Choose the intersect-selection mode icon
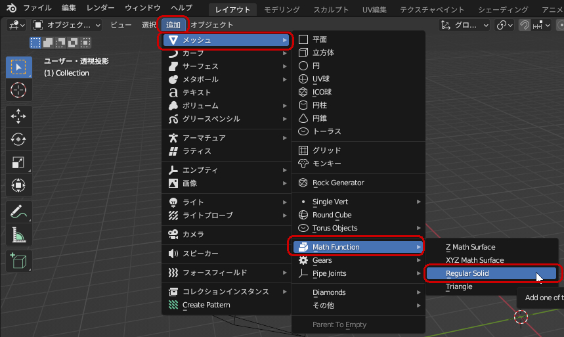This screenshot has height=337, width=564. coord(85,43)
